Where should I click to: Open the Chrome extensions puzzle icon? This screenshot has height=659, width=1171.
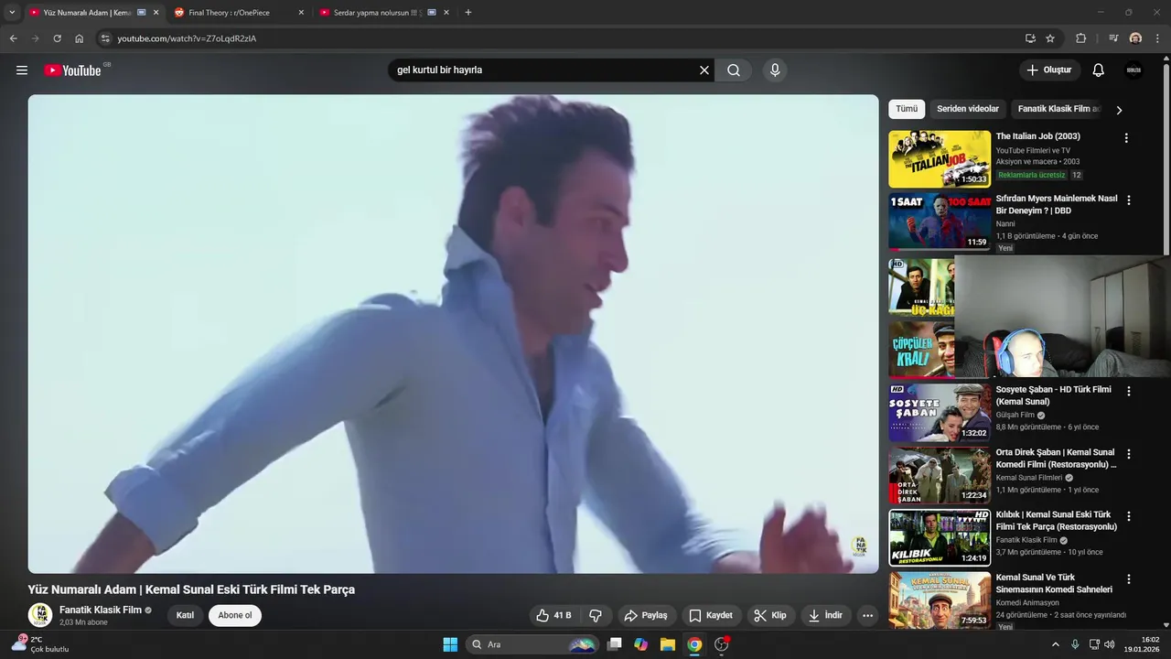click(1080, 38)
